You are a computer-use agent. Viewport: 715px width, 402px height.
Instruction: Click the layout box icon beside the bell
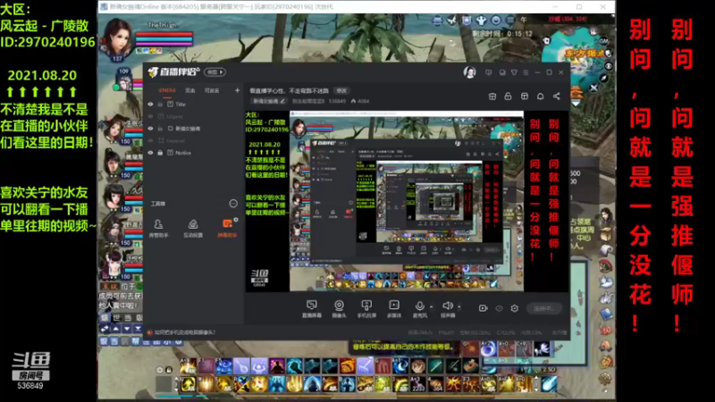click(525, 96)
